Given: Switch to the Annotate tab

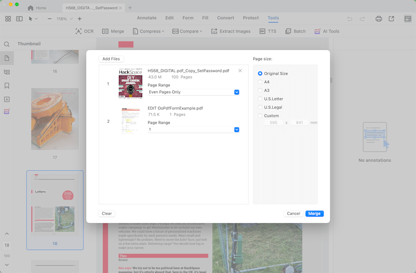Looking at the screenshot, I should tap(147, 18).
